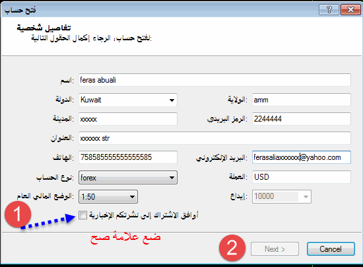
Task: Click the USD currency field
Action: click(x=302, y=177)
